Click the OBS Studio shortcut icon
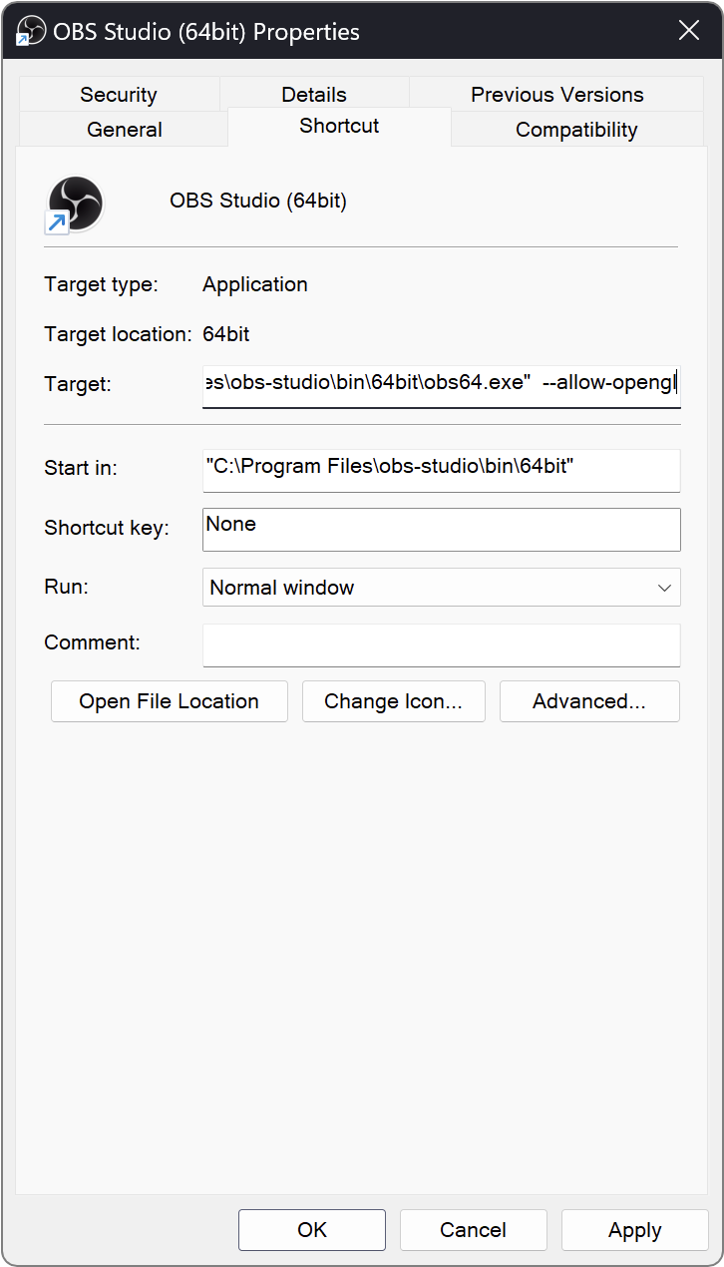 [x=75, y=204]
